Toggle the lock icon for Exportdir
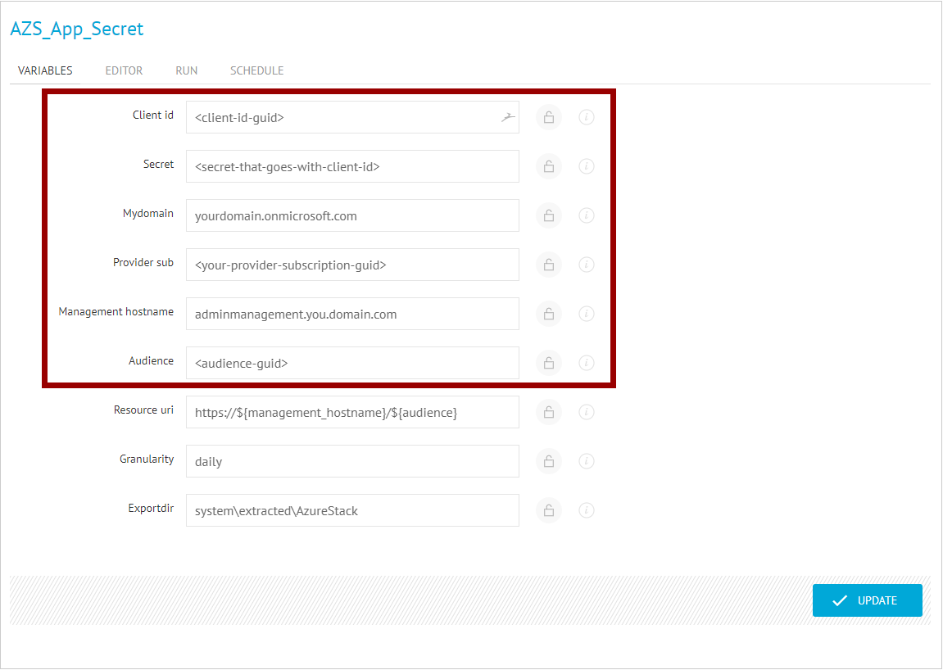Image resolution: width=943 pixels, height=670 pixels. click(x=548, y=510)
